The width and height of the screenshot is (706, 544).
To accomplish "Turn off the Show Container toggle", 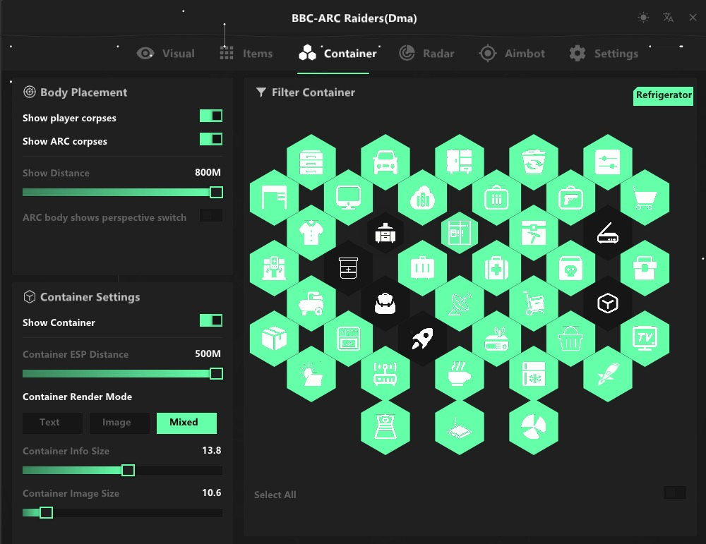I will click(x=211, y=320).
